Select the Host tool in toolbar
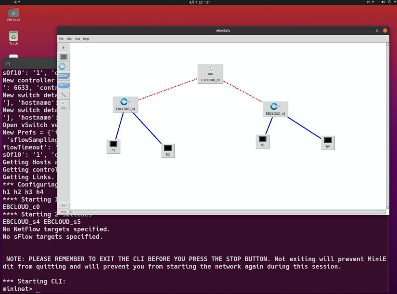 [x=64, y=57]
